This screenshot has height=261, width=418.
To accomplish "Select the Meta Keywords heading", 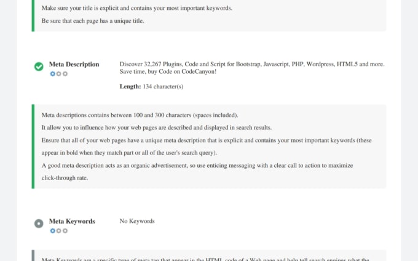I will 72,221.
